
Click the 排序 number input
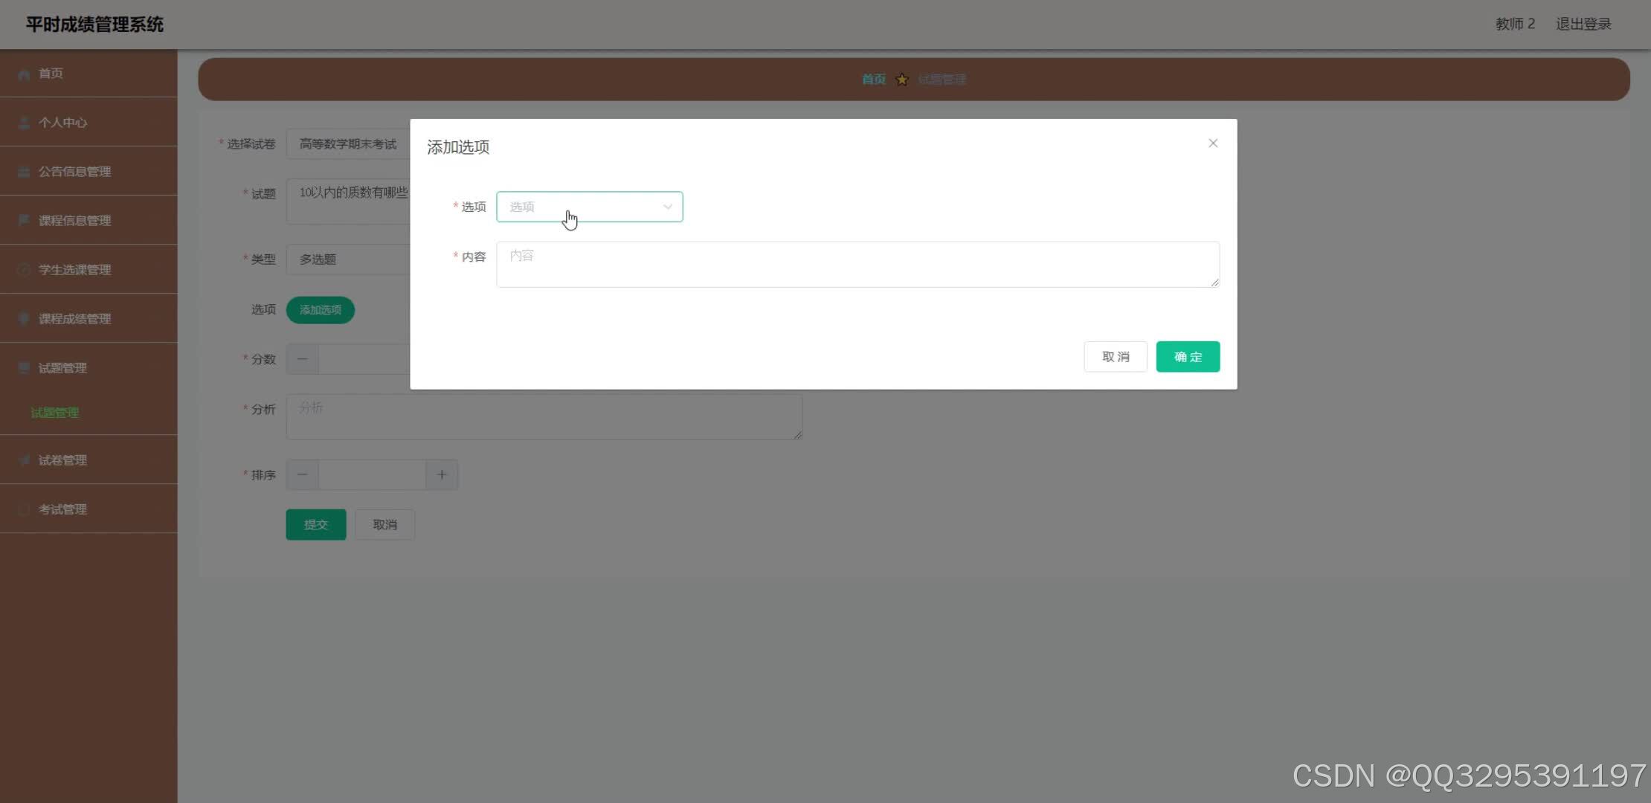(372, 474)
